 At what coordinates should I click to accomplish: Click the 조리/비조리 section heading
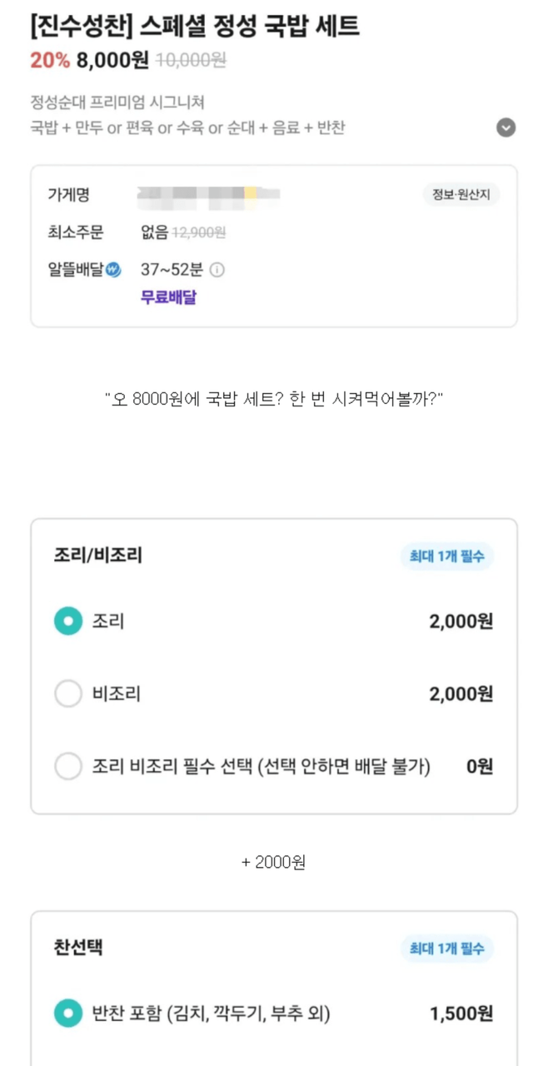[x=97, y=555]
